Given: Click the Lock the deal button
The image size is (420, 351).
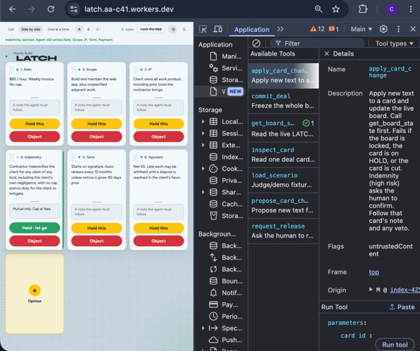Looking at the screenshot, I should click(151, 29).
